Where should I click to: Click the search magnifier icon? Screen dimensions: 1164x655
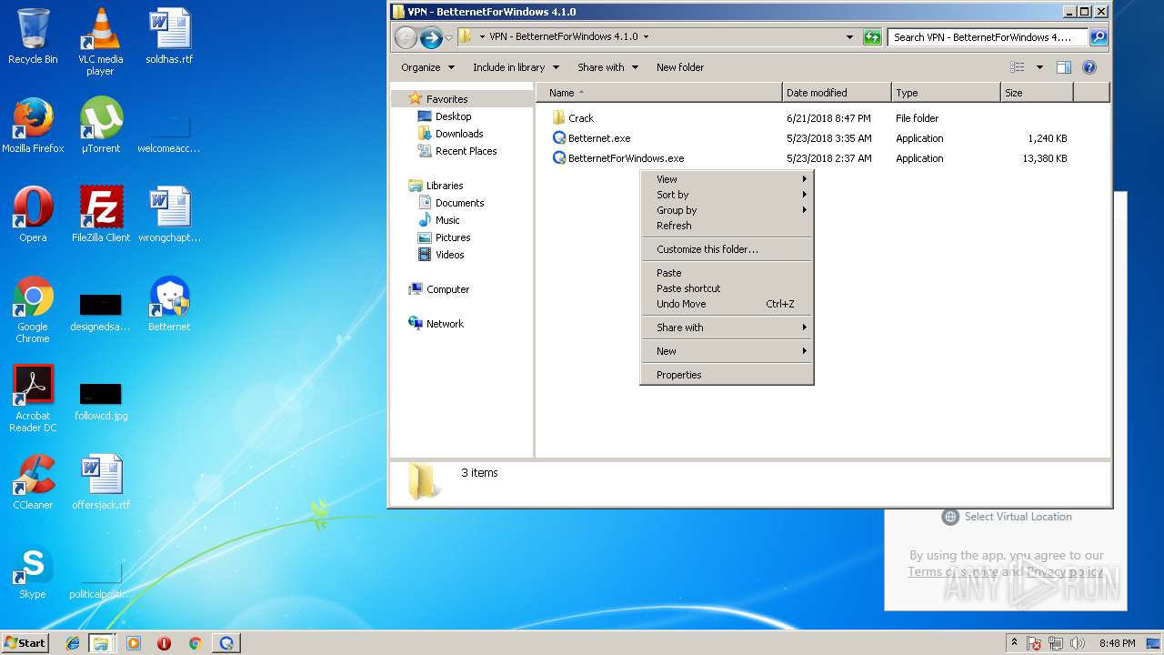1098,37
